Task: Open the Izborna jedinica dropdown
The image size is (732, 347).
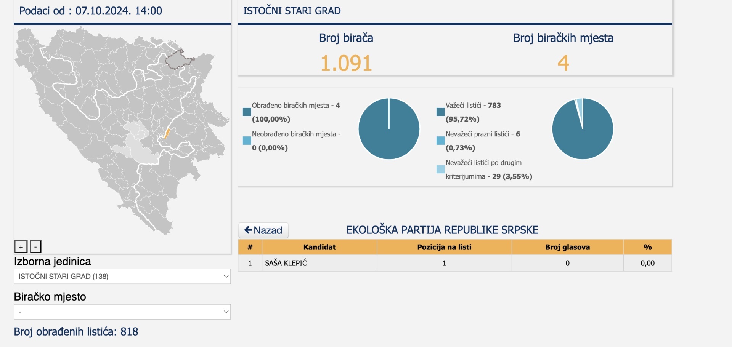Action: 122,277
